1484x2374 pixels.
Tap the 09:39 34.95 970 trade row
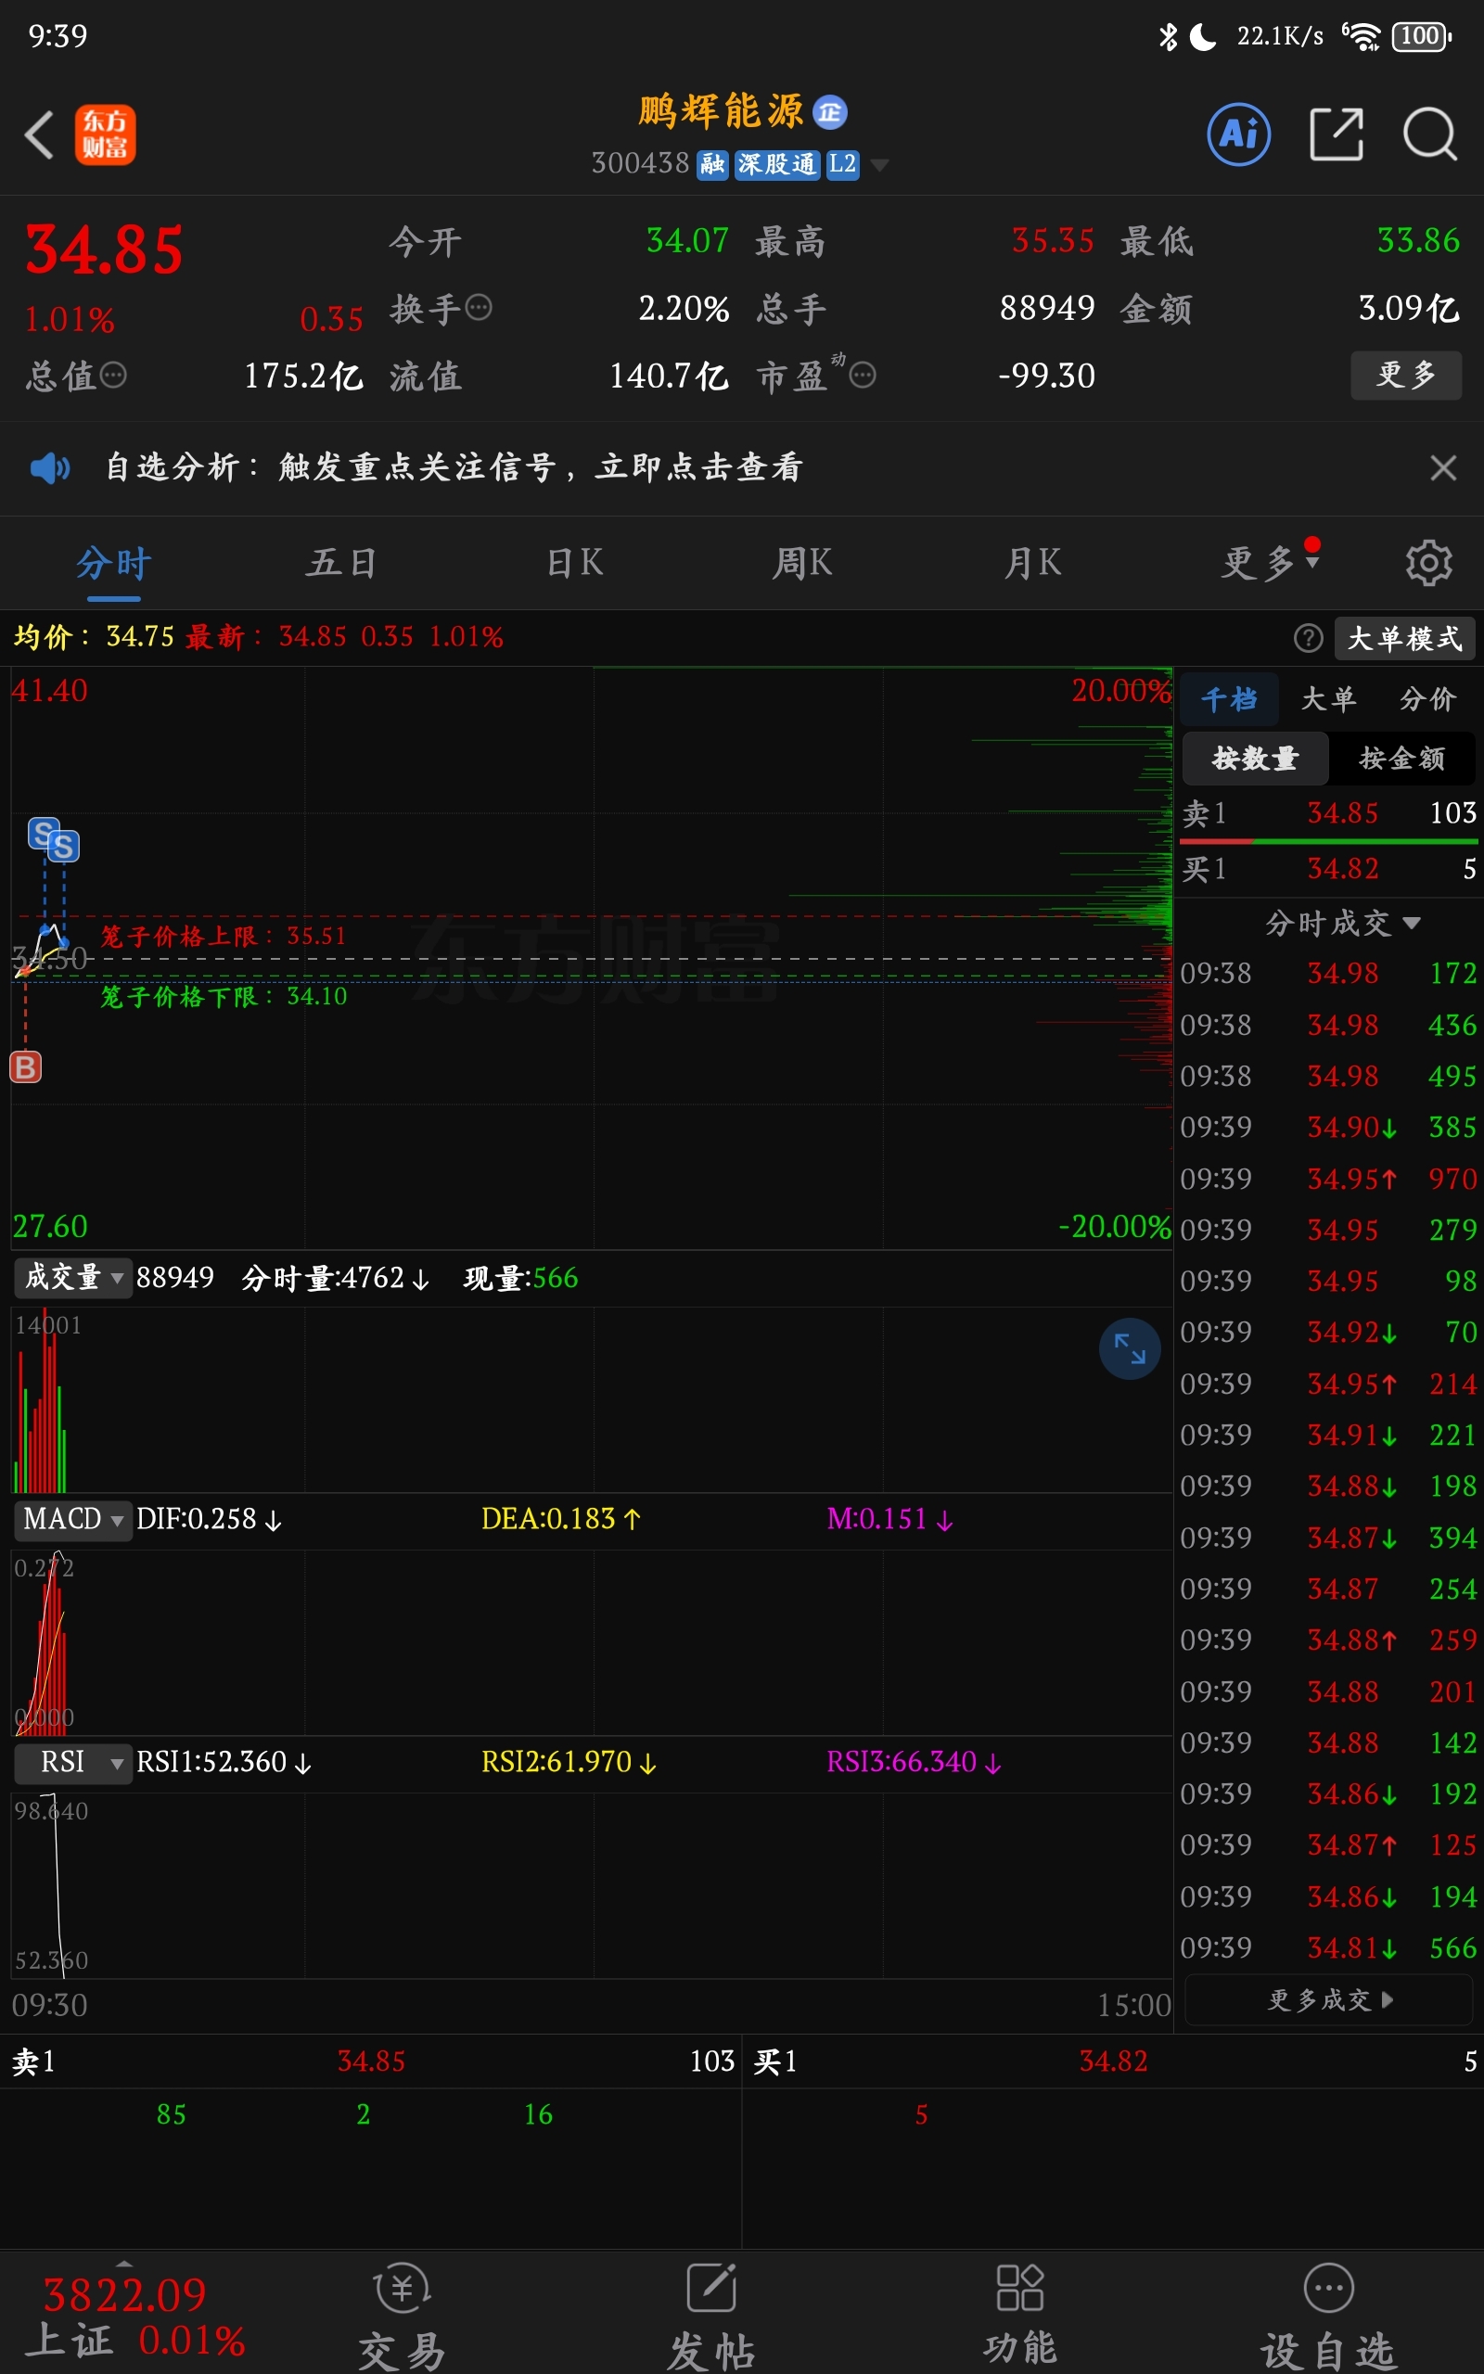(x=1328, y=1178)
